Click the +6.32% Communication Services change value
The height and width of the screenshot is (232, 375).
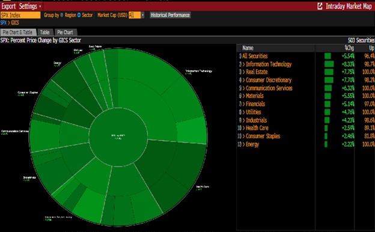click(x=348, y=88)
